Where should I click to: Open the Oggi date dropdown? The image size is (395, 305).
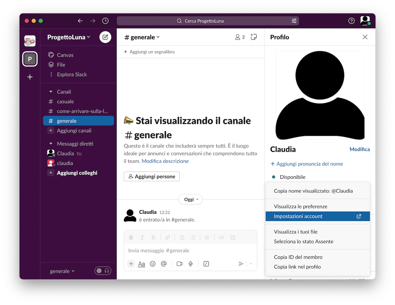(191, 199)
